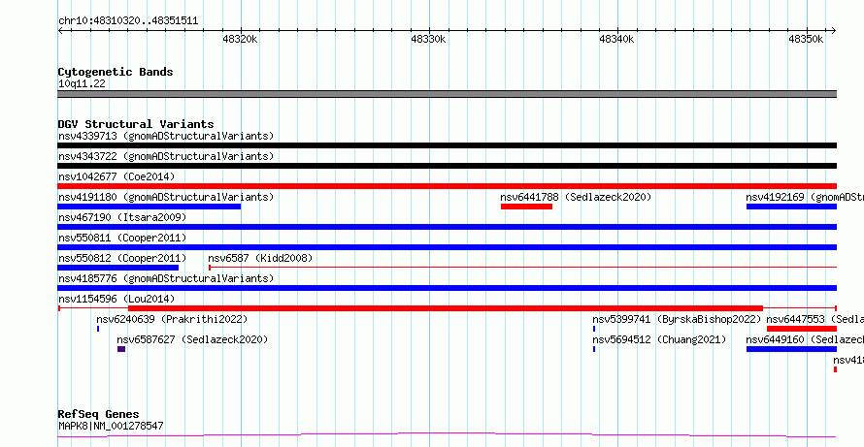Select the short red nsv6441788 bar

[x=526, y=207]
